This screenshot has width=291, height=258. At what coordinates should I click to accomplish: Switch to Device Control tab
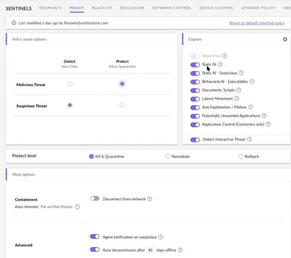pyautogui.click(x=216, y=8)
